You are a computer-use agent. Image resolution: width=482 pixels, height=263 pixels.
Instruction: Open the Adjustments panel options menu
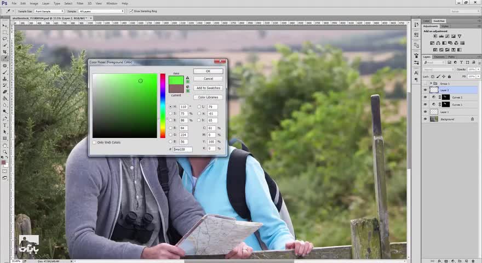(479, 26)
